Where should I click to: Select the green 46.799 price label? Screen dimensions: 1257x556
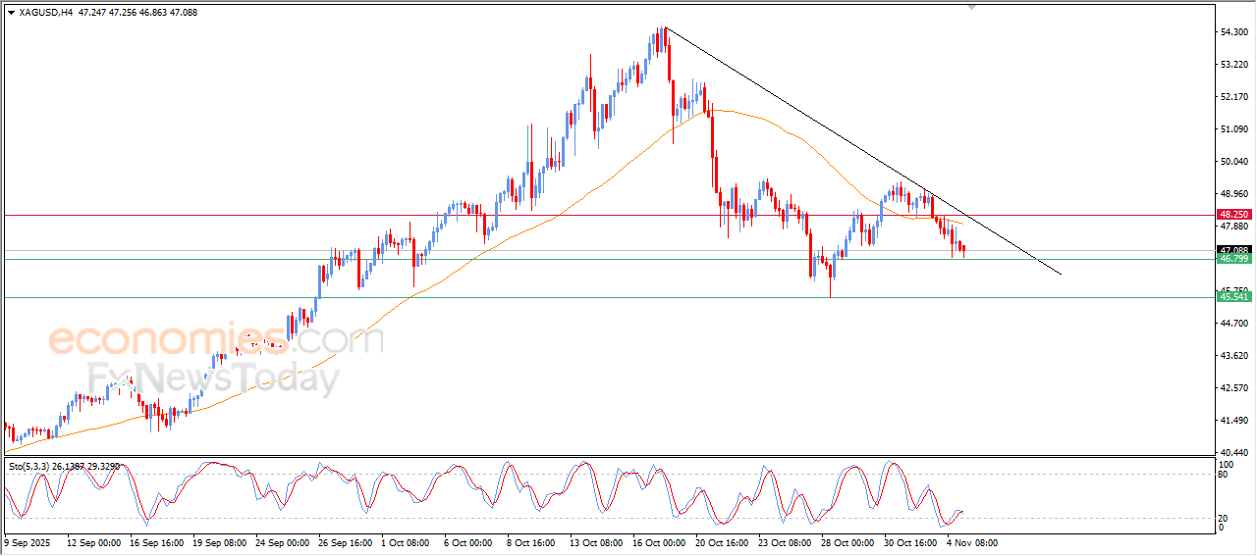point(1233,259)
